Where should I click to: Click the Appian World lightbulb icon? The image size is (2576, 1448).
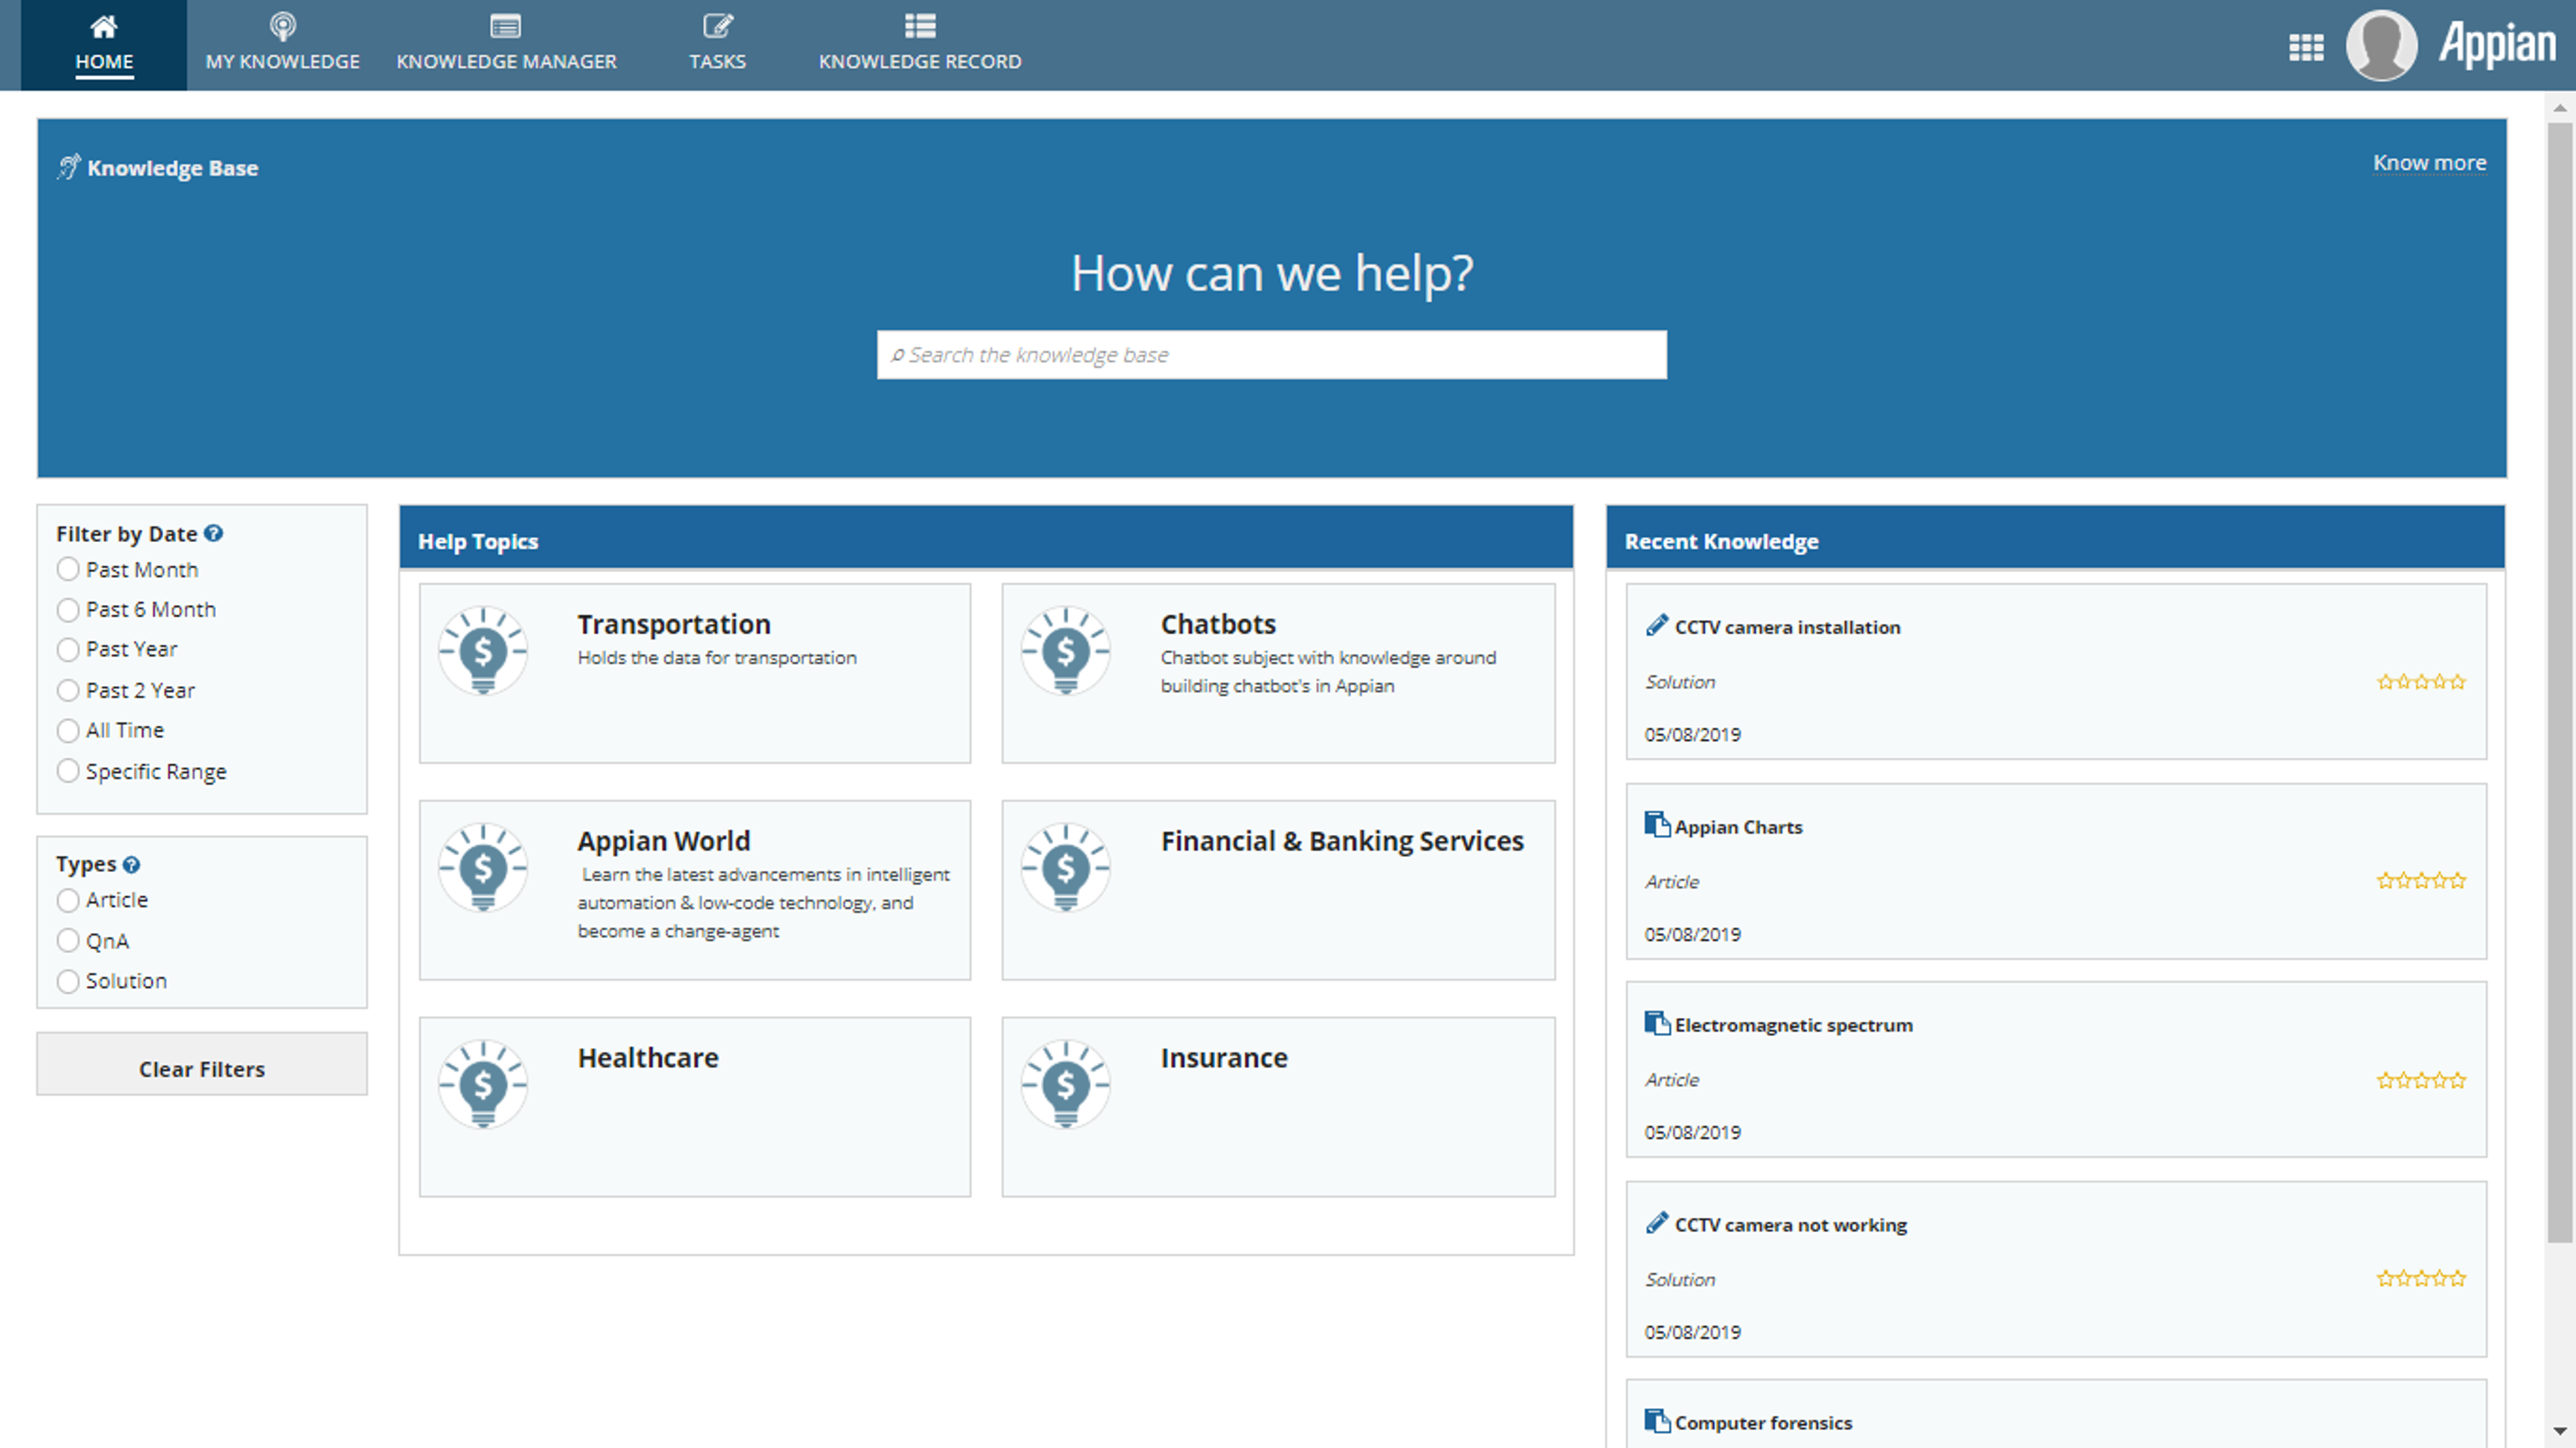point(483,867)
